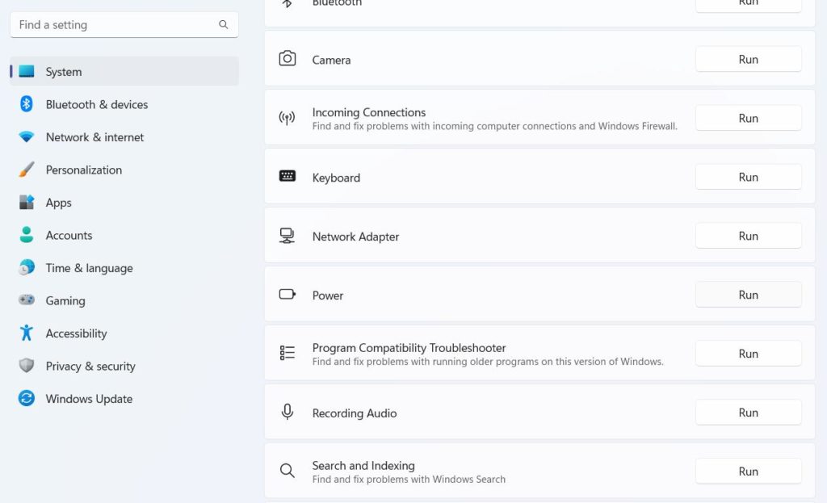Run the Search and Indexing troubleshooter
The height and width of the screenshot is (503, 827).
(x=749, y=471)
